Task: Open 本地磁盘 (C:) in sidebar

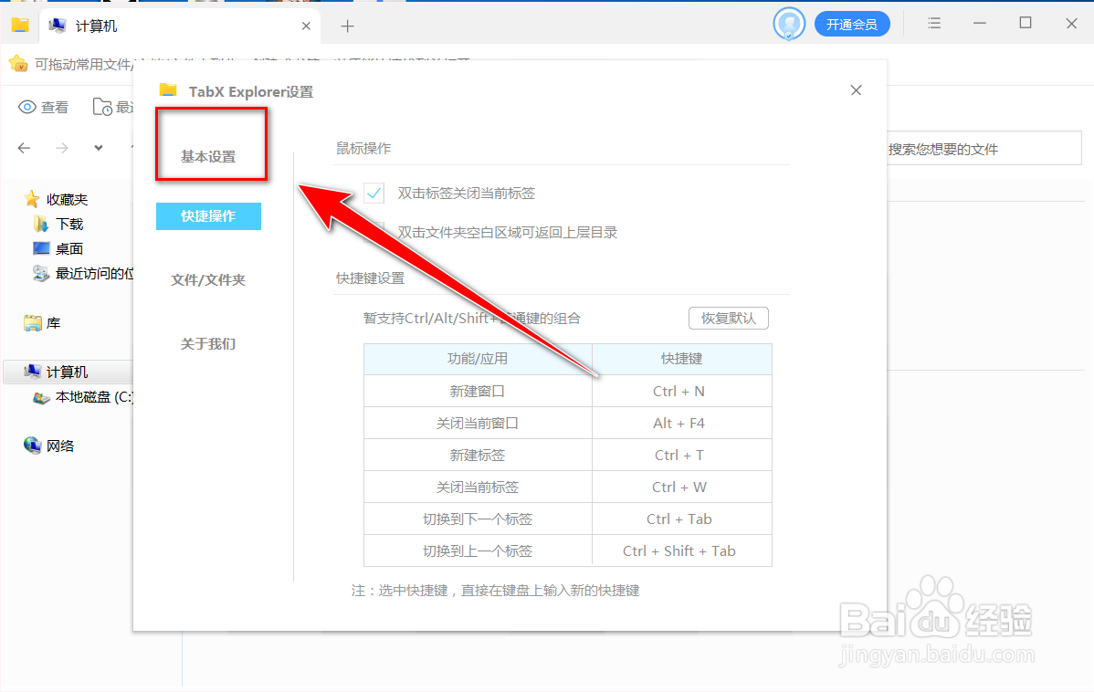Action: pyautogui.click(x=94, y=397)
